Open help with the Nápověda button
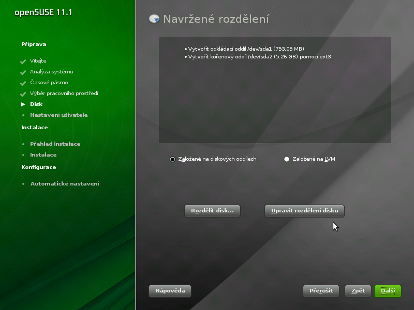This screenshot has width=414, height=310. click(170, 291)
